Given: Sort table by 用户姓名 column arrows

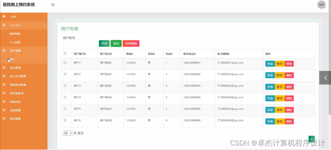Looking at the screenshot, I should 111,54.
